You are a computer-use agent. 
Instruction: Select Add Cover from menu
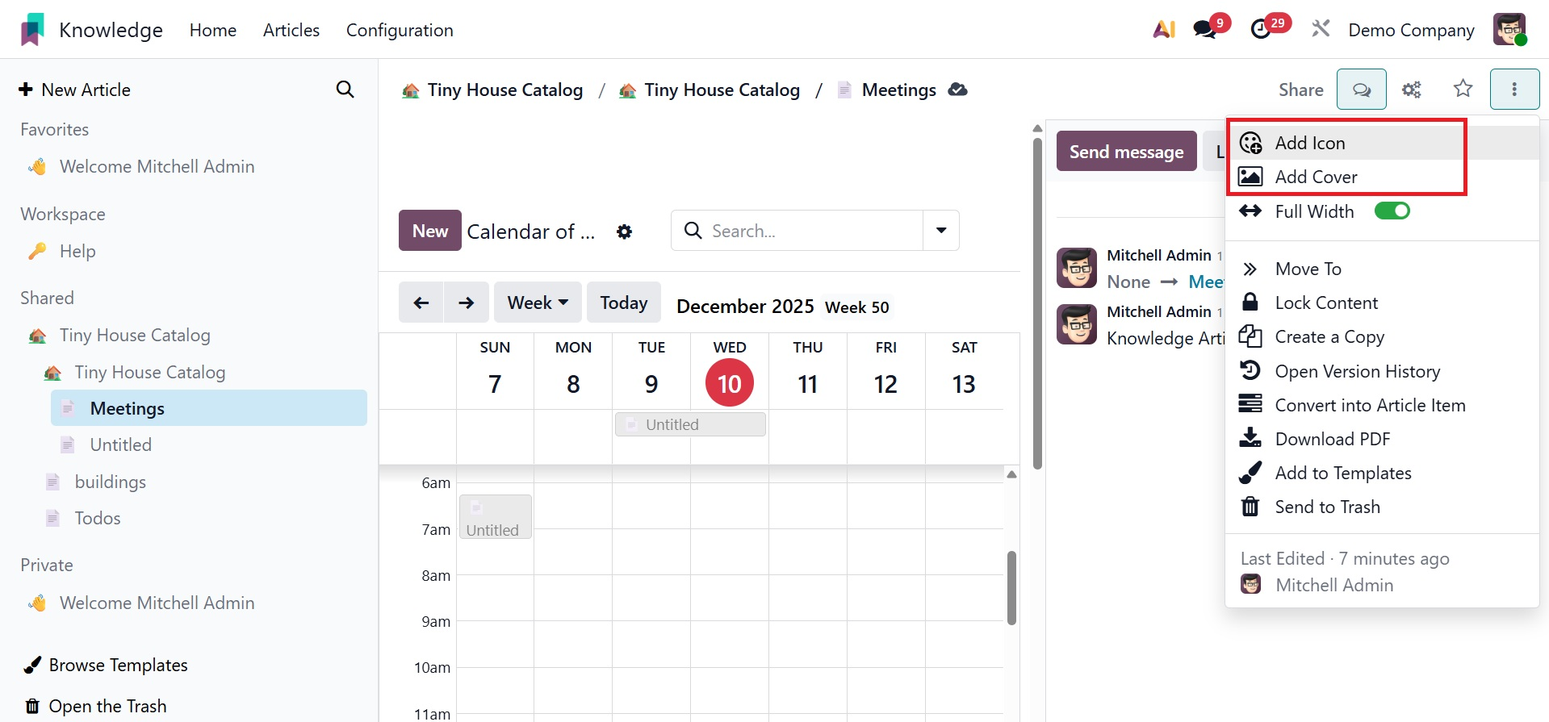click(x=1316, y=177)
